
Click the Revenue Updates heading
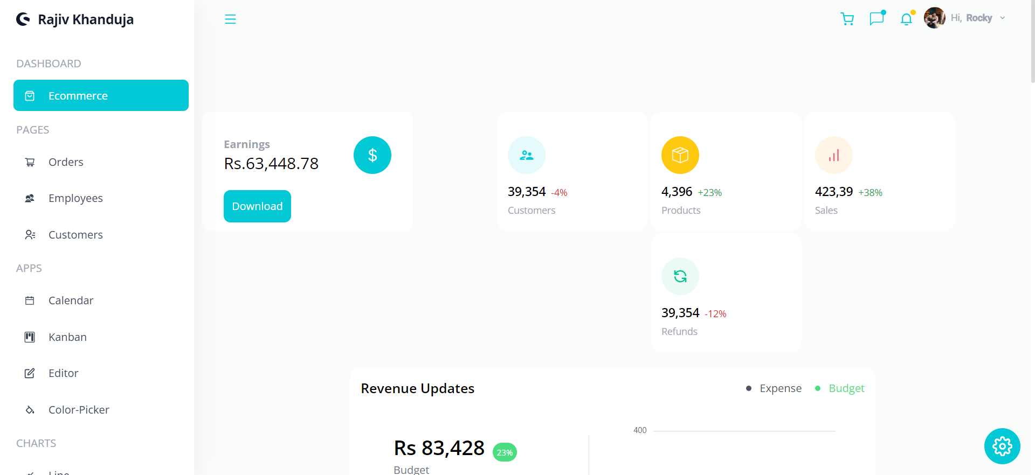[418, 388]
